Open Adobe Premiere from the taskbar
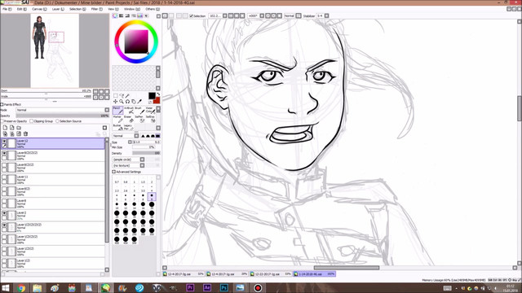 pyautogui.click(x=190, y=287)
